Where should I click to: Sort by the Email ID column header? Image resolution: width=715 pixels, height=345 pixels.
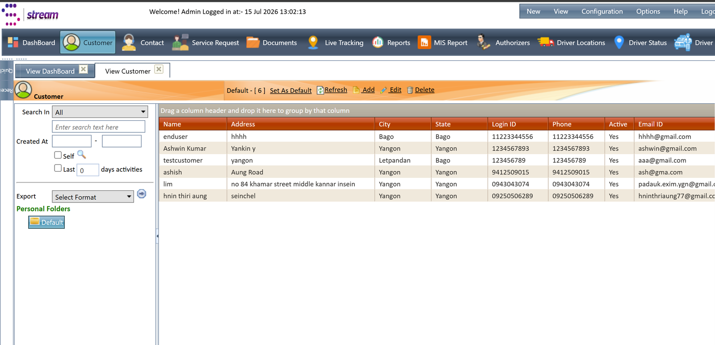point(674,124)
